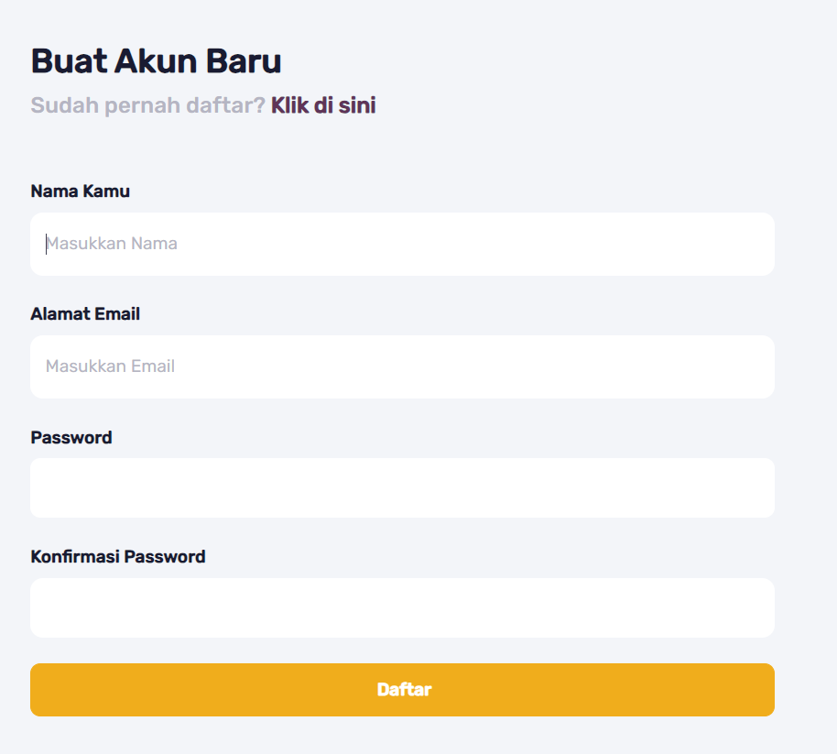Click the "Masukkan Email" placeholder text
The image size is (837, 754).
click(111, 366)
